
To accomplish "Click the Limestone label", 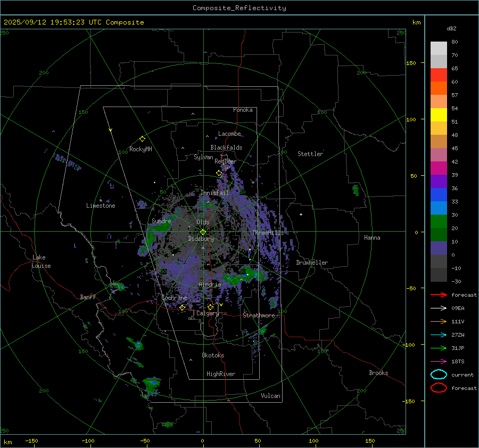I will pyautogui.click(x=101, y=206).
